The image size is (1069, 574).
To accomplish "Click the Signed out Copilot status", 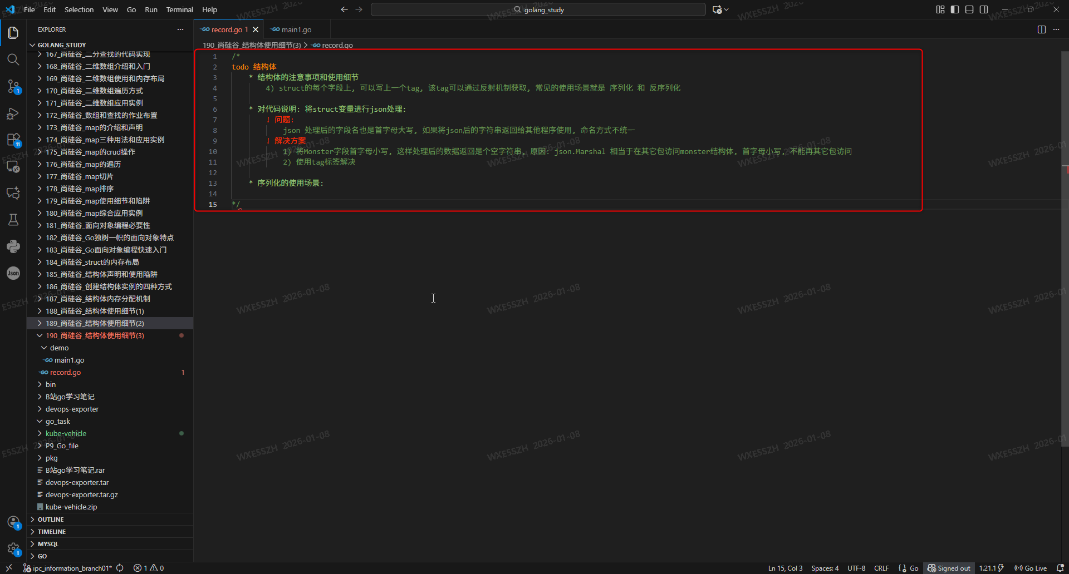I will tap(949, 568).
